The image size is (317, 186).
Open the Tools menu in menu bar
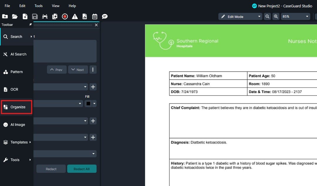[38, 6]
